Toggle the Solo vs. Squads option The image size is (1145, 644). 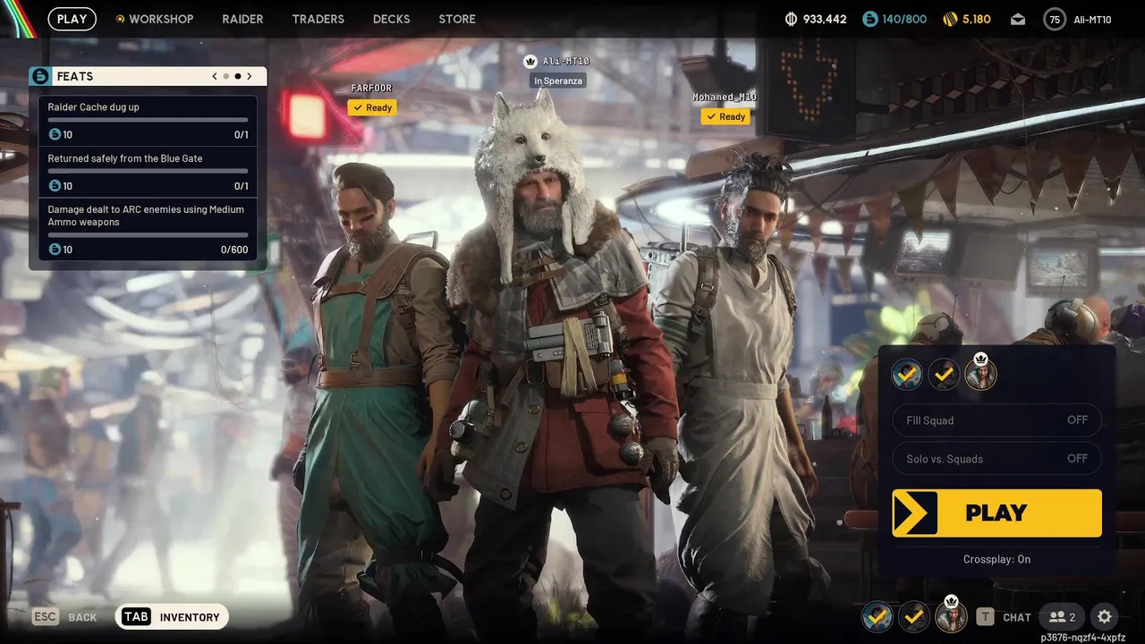[997, 459]
